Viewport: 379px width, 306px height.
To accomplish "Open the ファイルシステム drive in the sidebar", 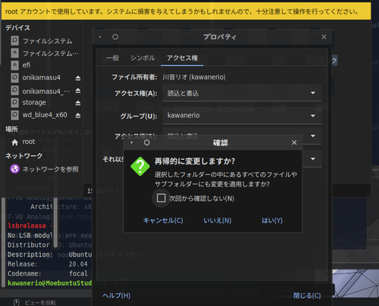I will (x=48, y=41).
